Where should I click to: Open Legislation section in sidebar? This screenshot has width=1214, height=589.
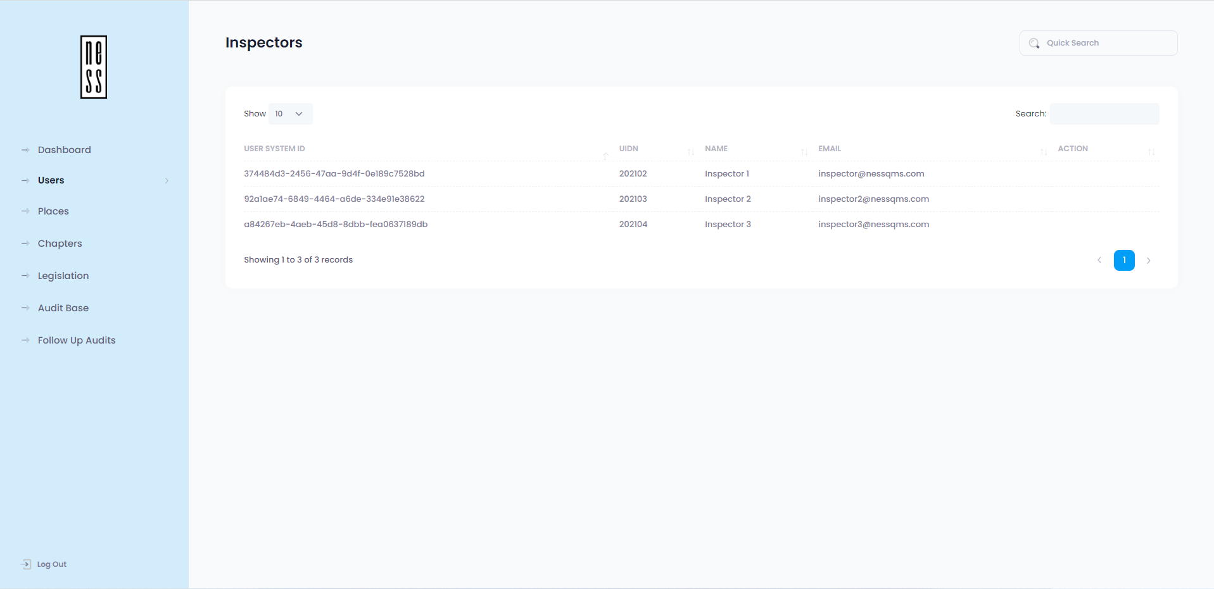pos(63,276)
